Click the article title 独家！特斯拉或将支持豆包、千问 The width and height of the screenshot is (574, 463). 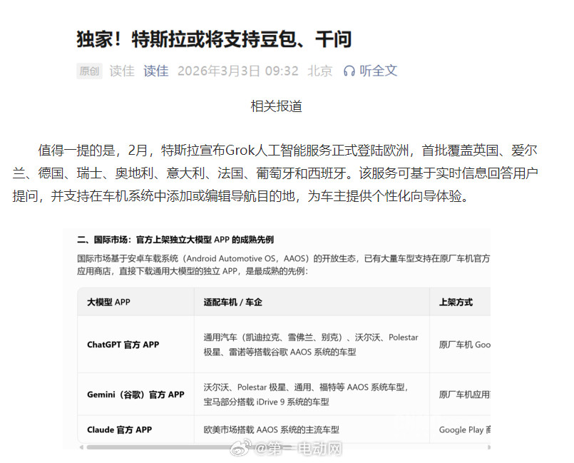click(214, 39)
